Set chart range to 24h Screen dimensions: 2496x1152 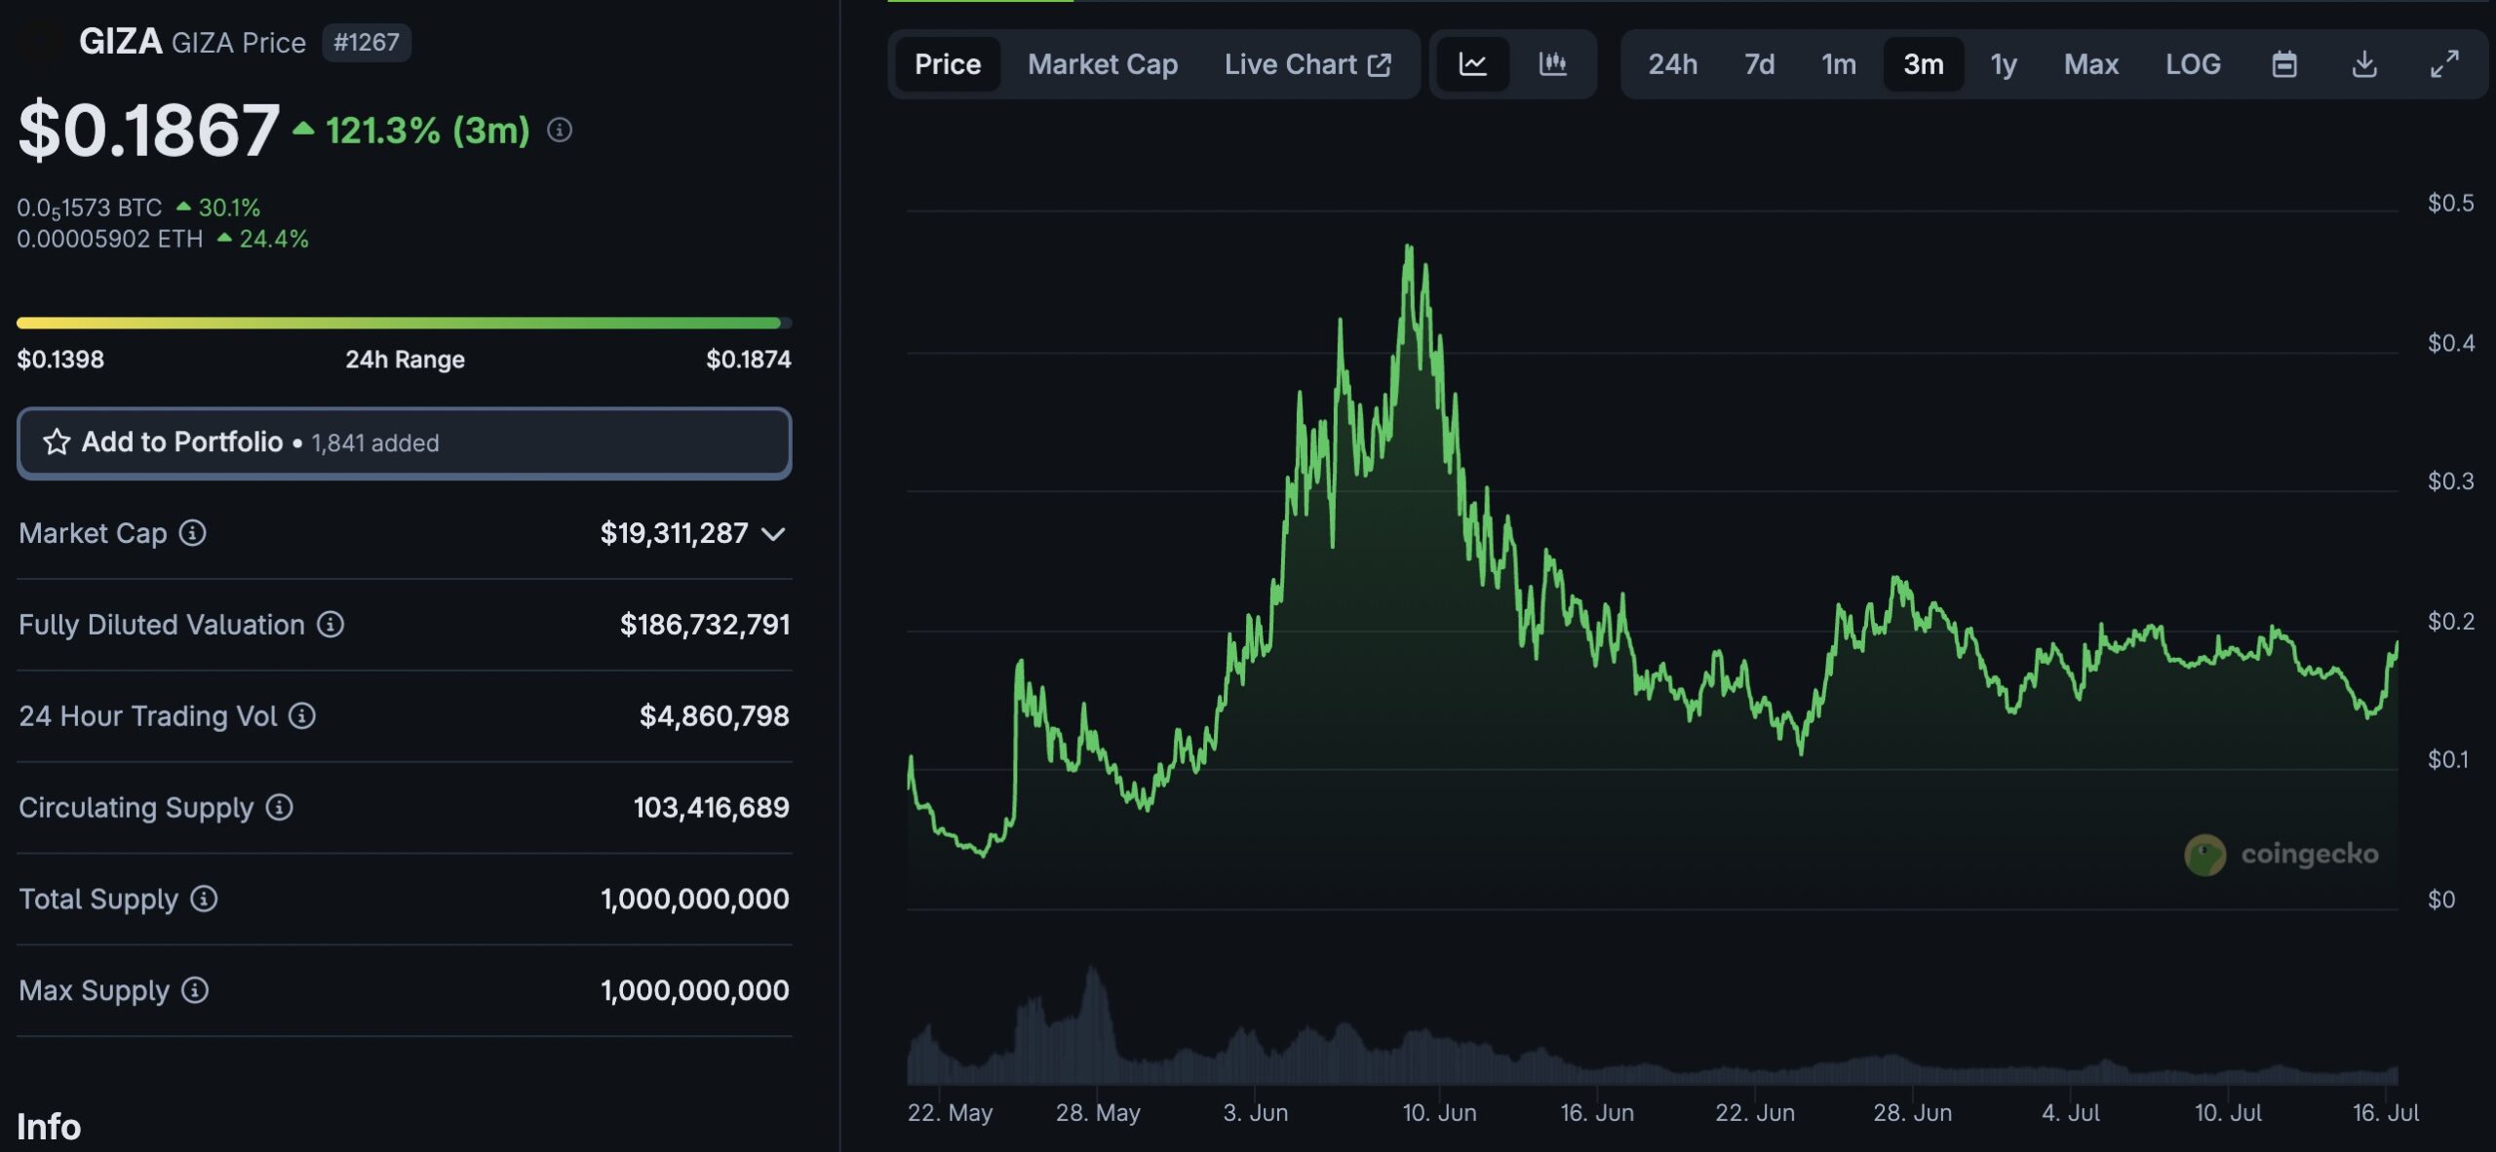pyautogui.click(x=1673, y=64)
